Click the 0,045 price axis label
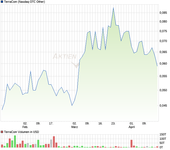This screenshot has height=150, width=170. click(163, 105)
